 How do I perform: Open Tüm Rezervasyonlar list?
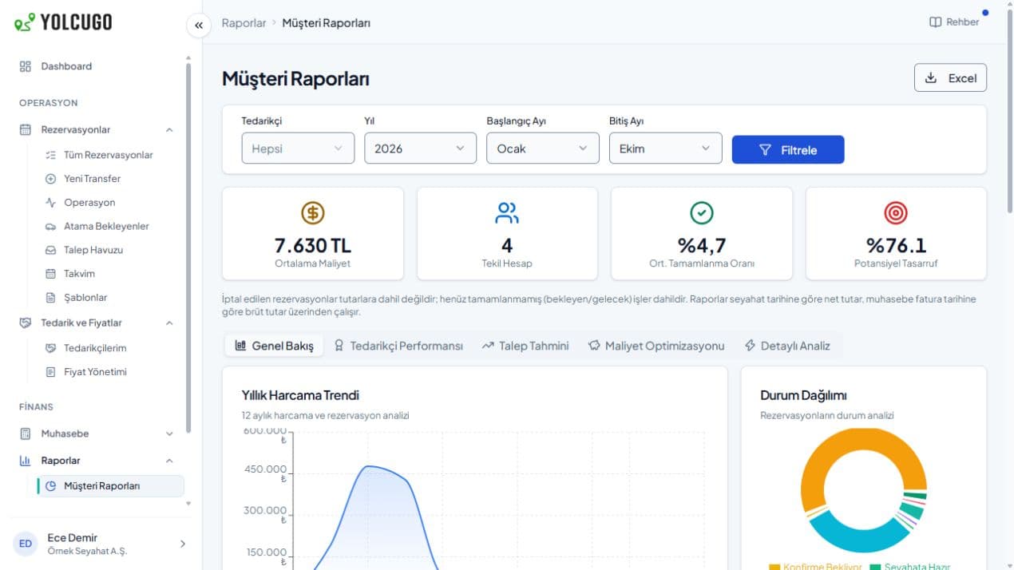point(108,155)
